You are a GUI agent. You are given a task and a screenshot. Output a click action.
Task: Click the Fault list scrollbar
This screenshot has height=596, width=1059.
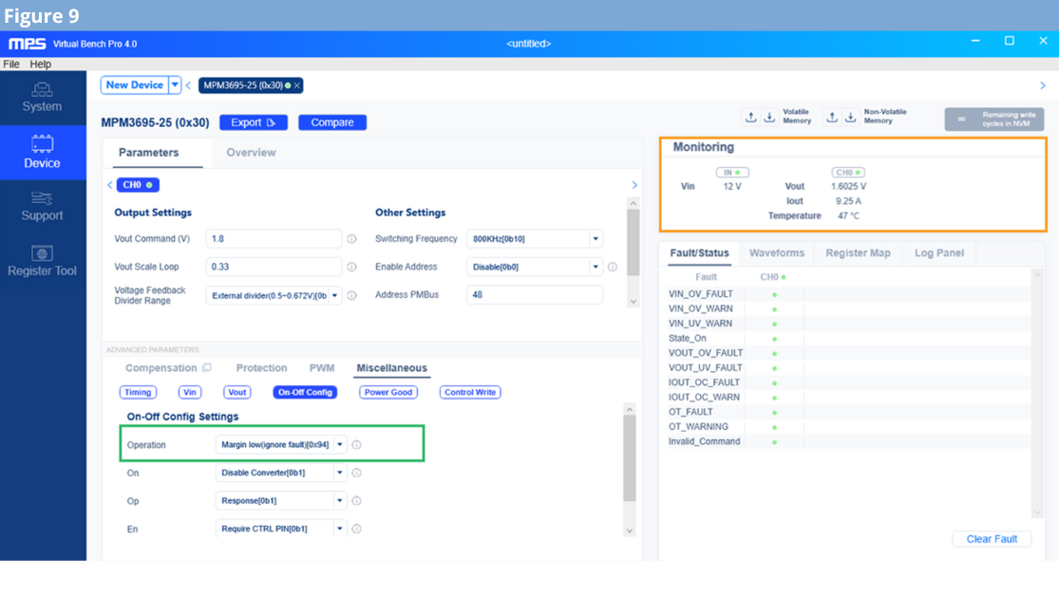[x=1037, y=394]
